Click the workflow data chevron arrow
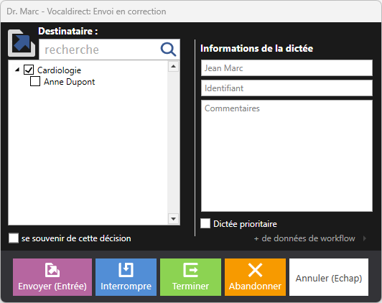This screenshot has height=303, width=382. click(x=365, y=238)
